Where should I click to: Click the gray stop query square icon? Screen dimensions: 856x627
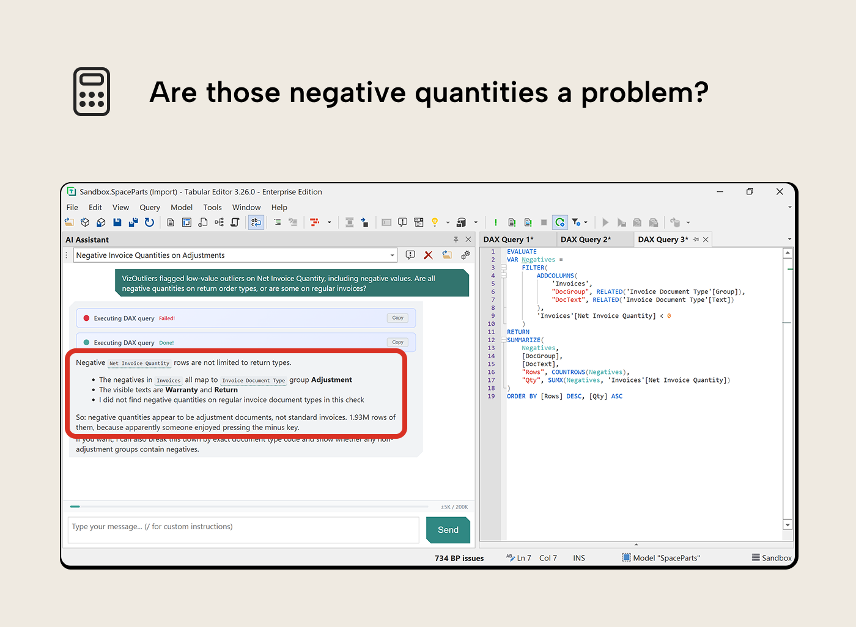[x=544, y=222]
